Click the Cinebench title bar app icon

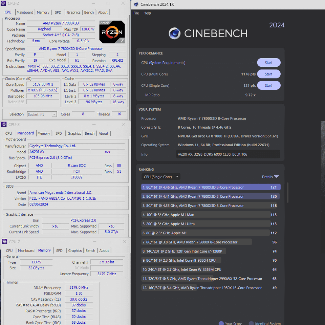(136, 4)
